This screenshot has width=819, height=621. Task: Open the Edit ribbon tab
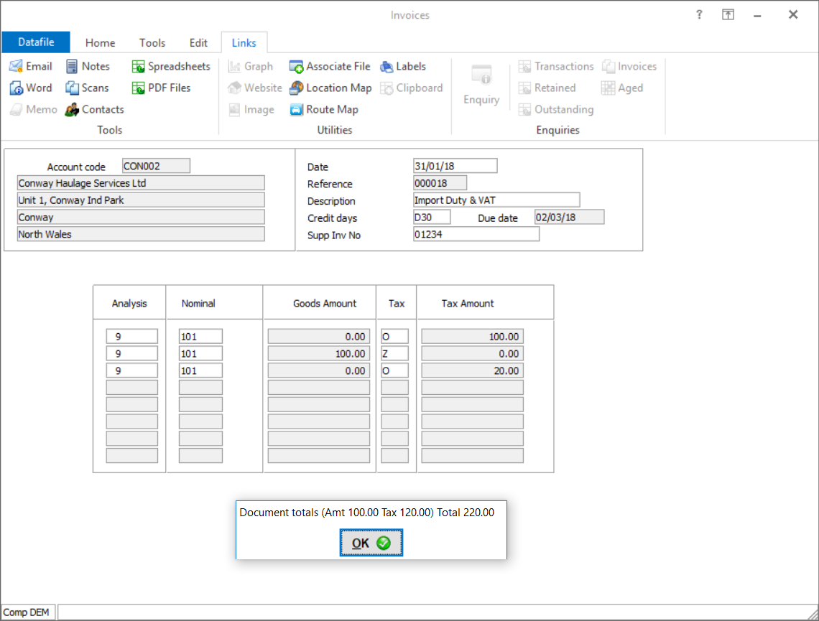198,43
